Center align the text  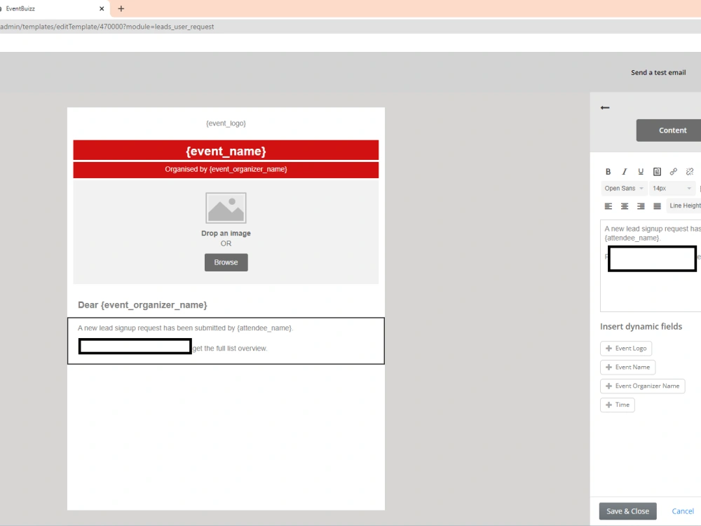point(625,206)
